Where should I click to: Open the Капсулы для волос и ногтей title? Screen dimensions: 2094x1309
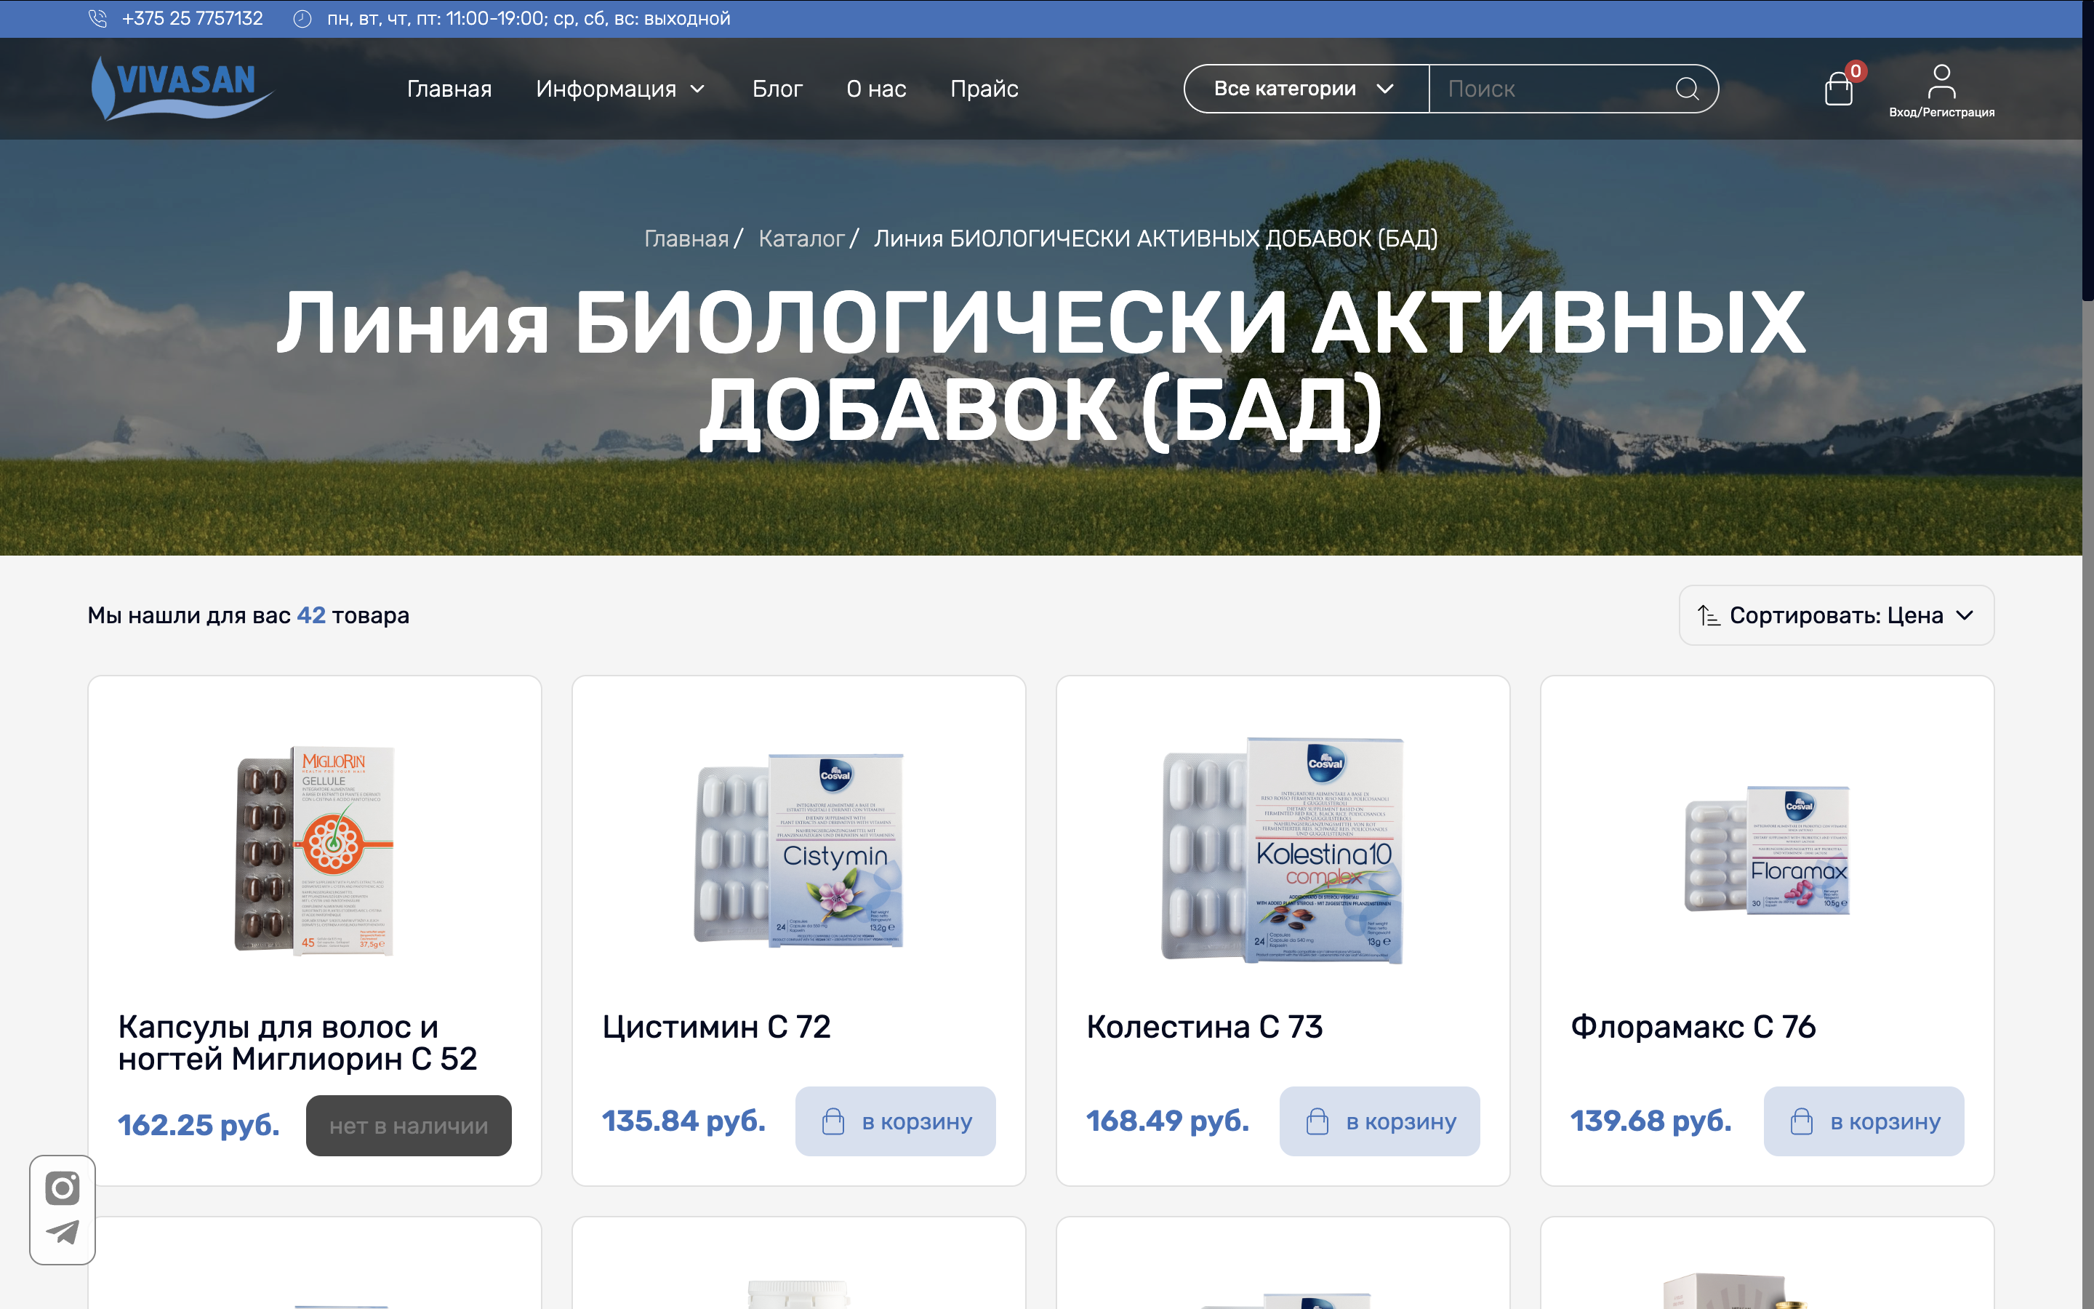[297, 1042]
